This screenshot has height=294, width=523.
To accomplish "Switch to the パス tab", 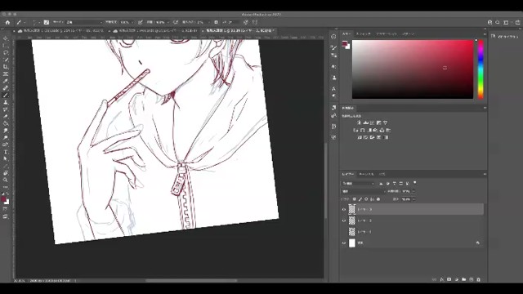I will pyautogui.click(x=382, y=174).
